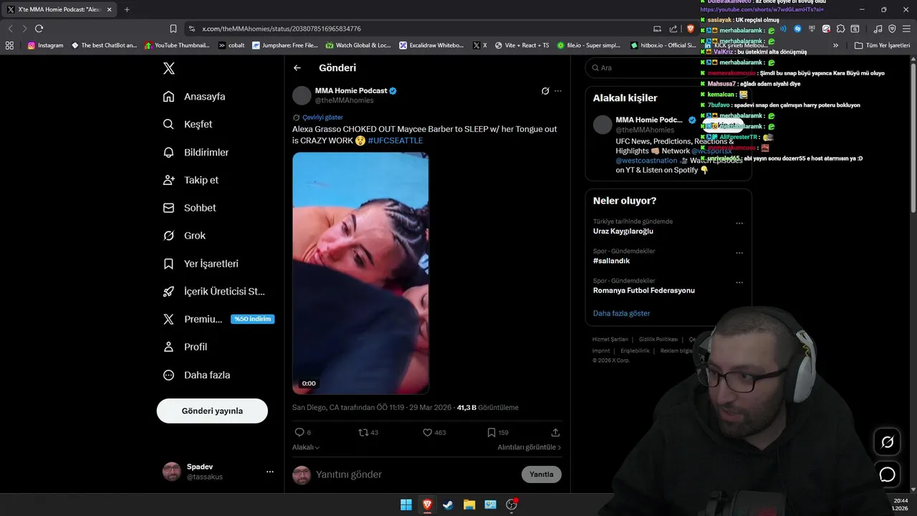Open the Hizmet Şartları footer link

(x=610, y=340)
